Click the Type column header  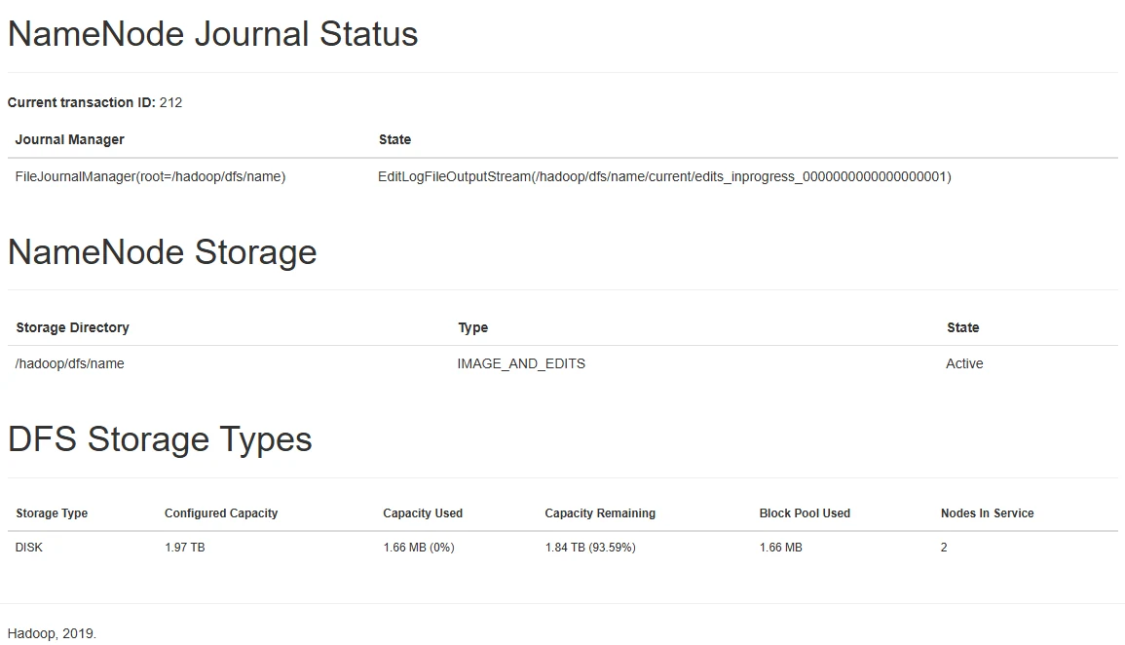pos(472,327)
